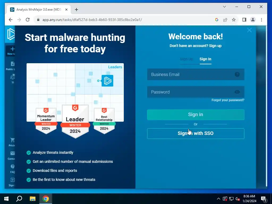Click 'Analyze threats instantly' text

pos(53,152)
